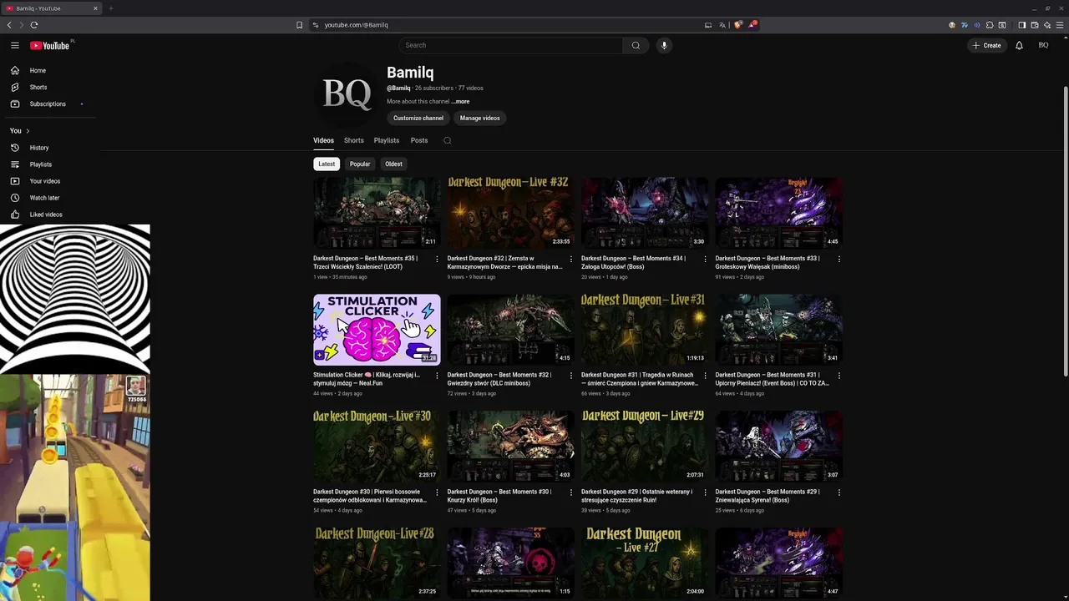This screenshot has height=601, width=1069.
Task: Click the Customize channel button
Action: point(418,118)
